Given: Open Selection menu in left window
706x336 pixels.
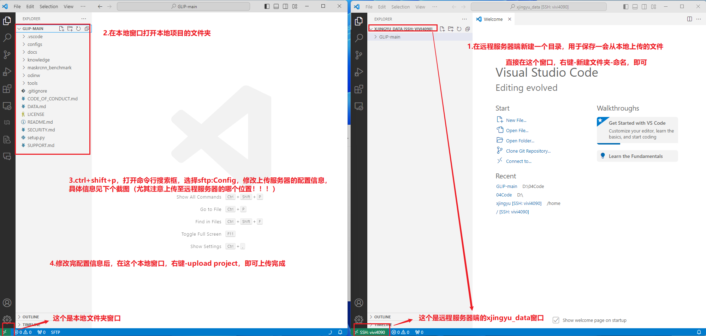Looking at the screenshot, I should (x=49, y=6).
